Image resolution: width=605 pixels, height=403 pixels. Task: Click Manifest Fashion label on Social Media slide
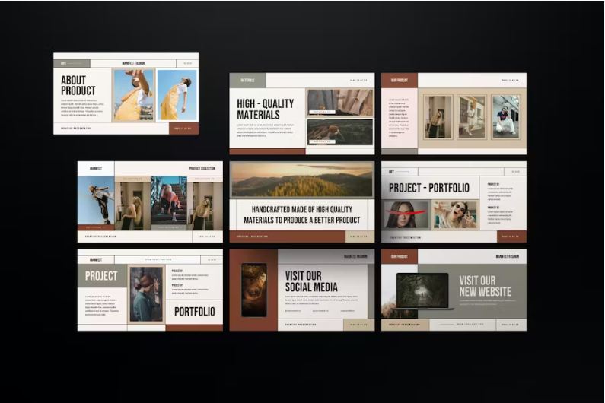[355, 256]
